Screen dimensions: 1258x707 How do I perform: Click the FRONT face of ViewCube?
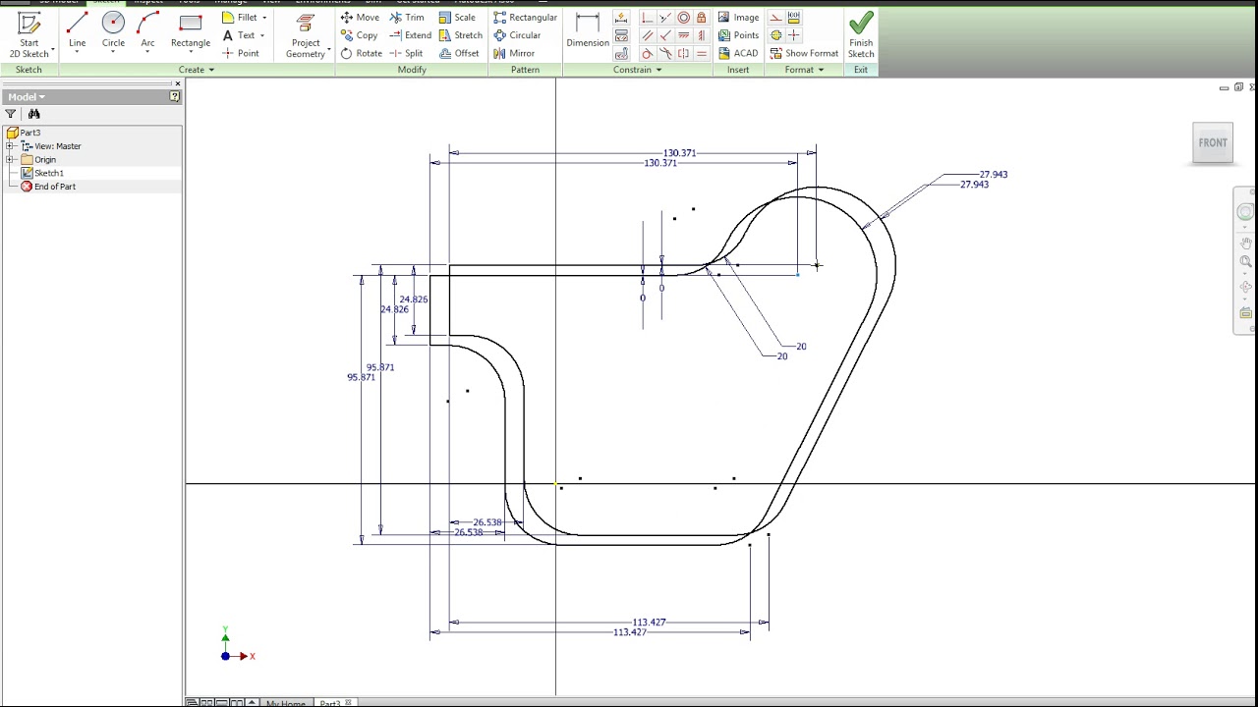(x=1213, y=143)
